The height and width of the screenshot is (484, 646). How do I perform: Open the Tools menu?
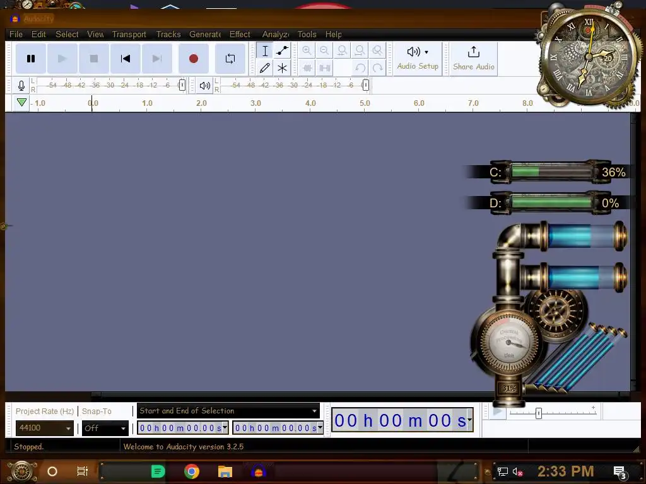(x=307, y=34)
